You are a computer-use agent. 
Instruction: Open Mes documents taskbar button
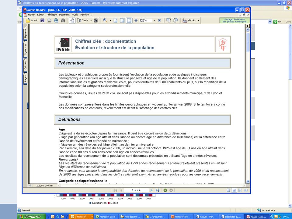[x=130, y=217]
